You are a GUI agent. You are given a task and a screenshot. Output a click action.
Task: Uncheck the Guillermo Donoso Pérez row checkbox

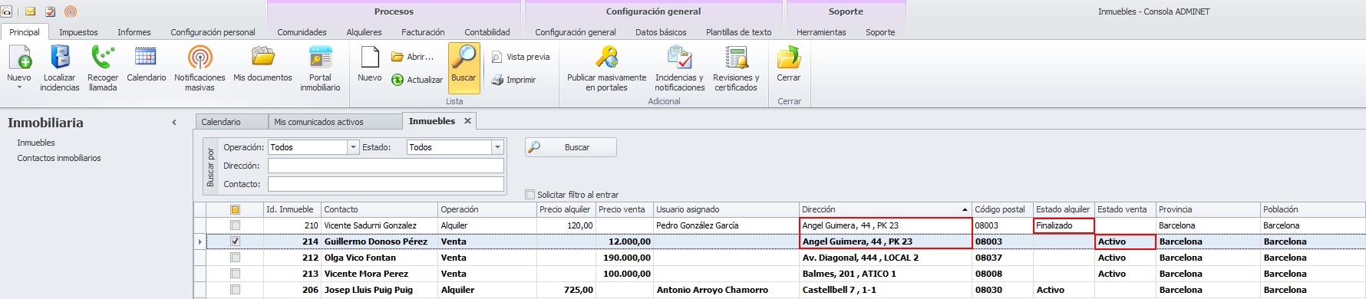(x=235, y=242)
